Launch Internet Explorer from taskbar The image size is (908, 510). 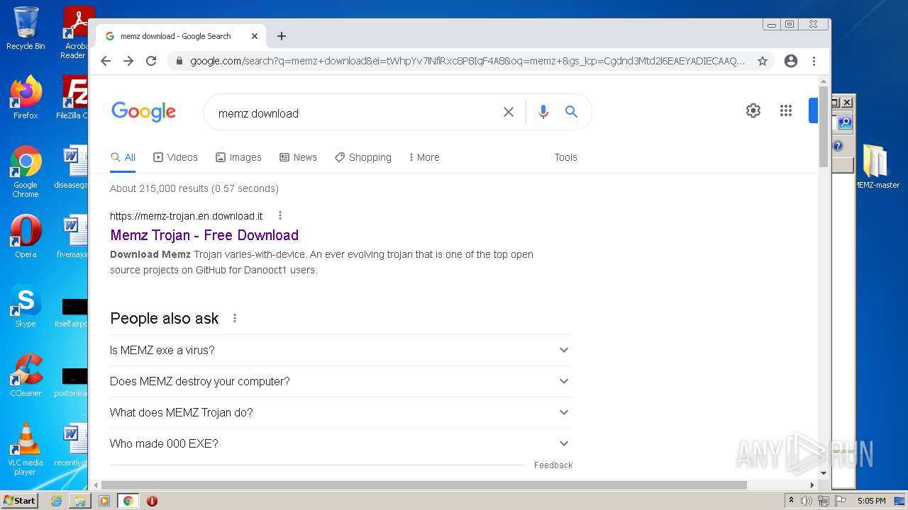[56, 501]
